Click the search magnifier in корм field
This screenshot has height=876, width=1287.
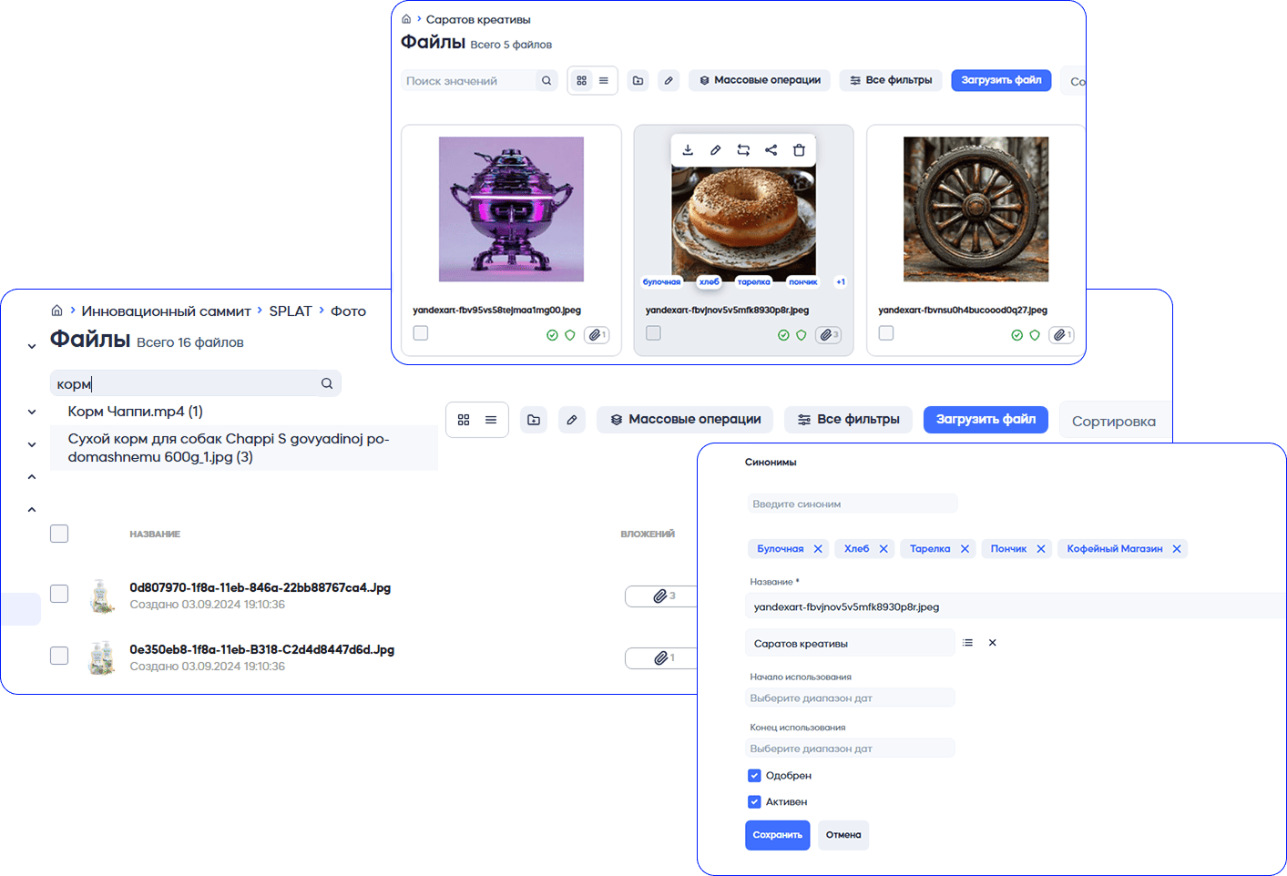[x=327, y=383]
